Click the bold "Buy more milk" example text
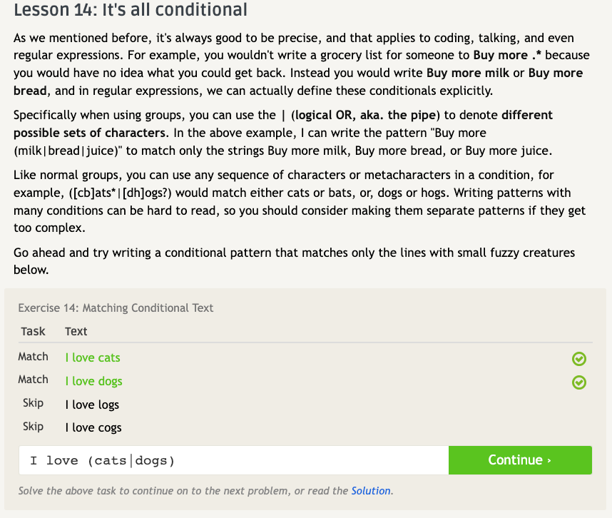This screenshot has height=518, width=612. click(471, 73)
